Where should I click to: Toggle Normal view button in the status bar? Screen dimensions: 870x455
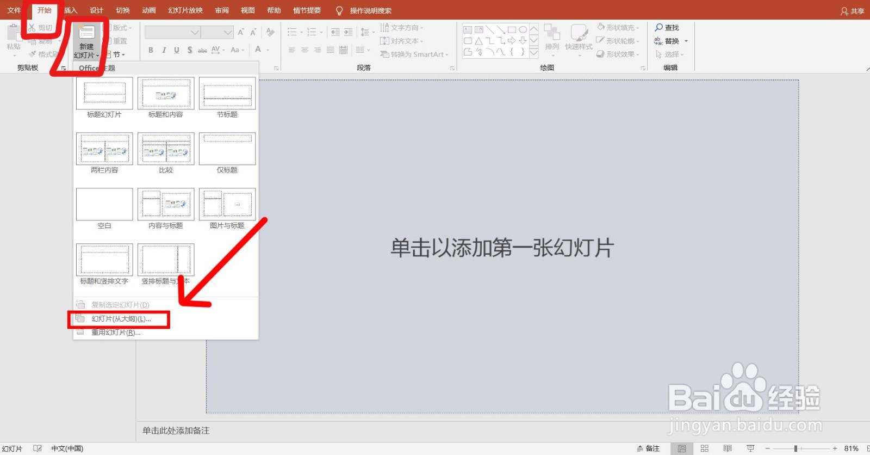(681, 448)
